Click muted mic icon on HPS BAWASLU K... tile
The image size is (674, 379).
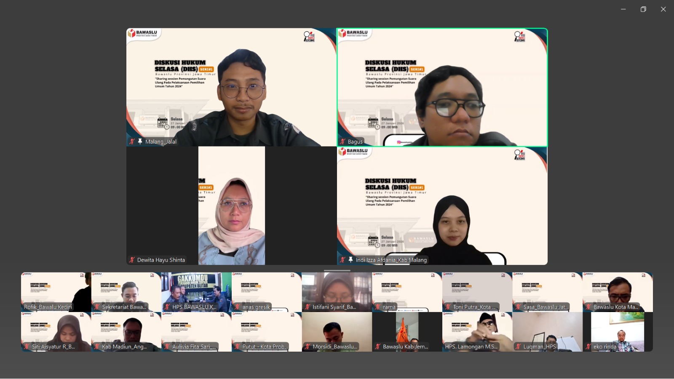click(167, 307)
